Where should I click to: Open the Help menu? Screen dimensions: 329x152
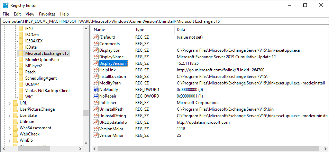(64, 14)
